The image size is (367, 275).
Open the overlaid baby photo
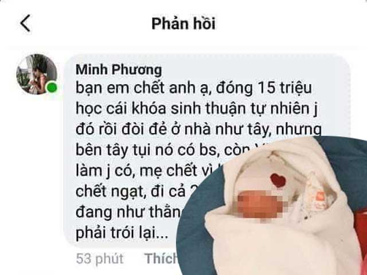271,206
